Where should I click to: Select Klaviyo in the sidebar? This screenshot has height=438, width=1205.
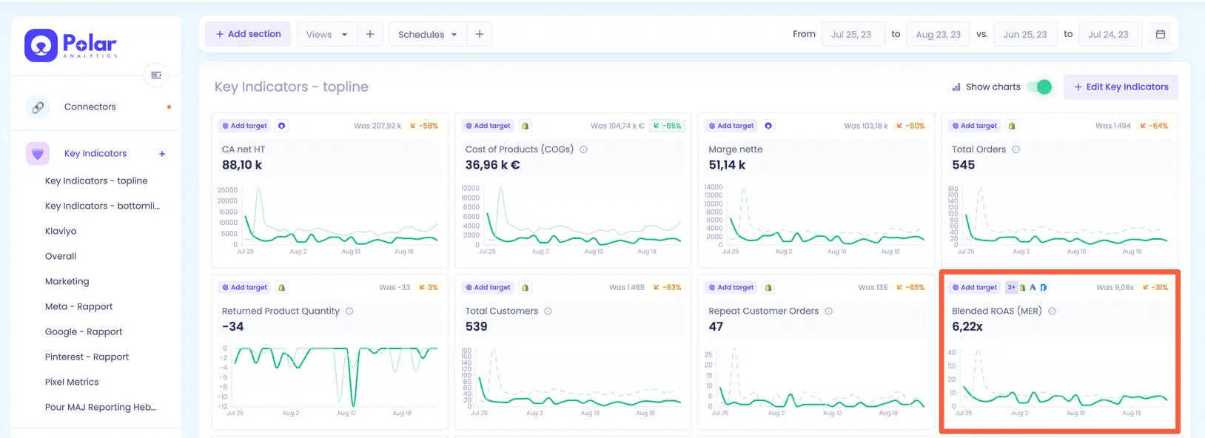(61, 231)
